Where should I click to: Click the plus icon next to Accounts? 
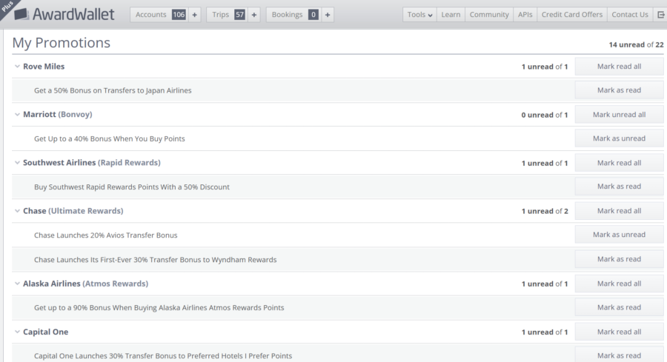coord(195,15)
